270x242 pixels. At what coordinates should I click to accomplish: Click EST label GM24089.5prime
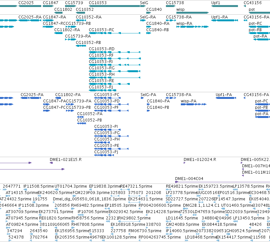pos(182,225)
